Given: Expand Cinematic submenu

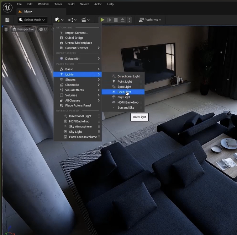Looking at the screenshot, I should pos(78,85).
